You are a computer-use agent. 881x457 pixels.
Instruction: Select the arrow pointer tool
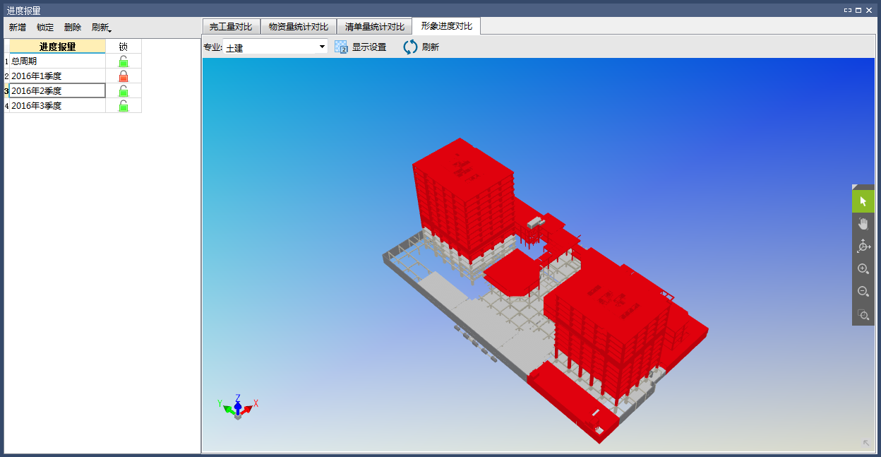[x=863, y=201]
